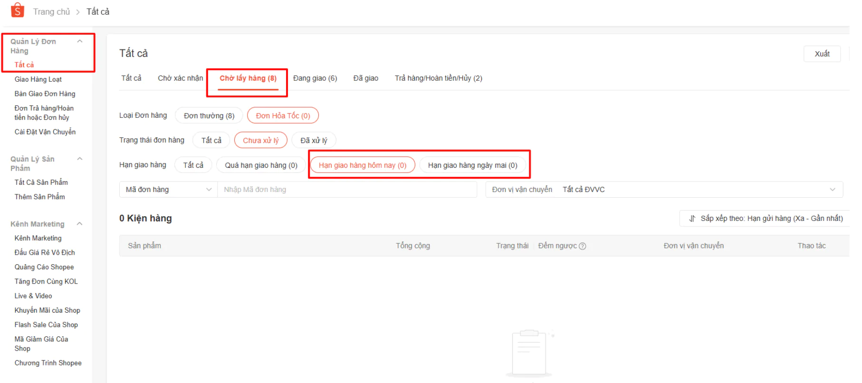Image resolution: width=862 pixels, height=383 pixels.
Task: Open the Chờ xác nhận tab
Action: point(180,78)
